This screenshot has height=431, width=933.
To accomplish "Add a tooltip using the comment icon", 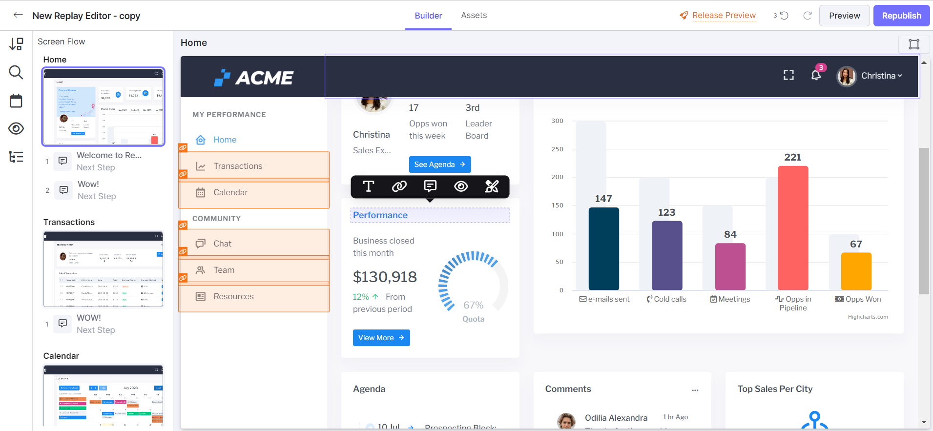I will pos(430,186).
